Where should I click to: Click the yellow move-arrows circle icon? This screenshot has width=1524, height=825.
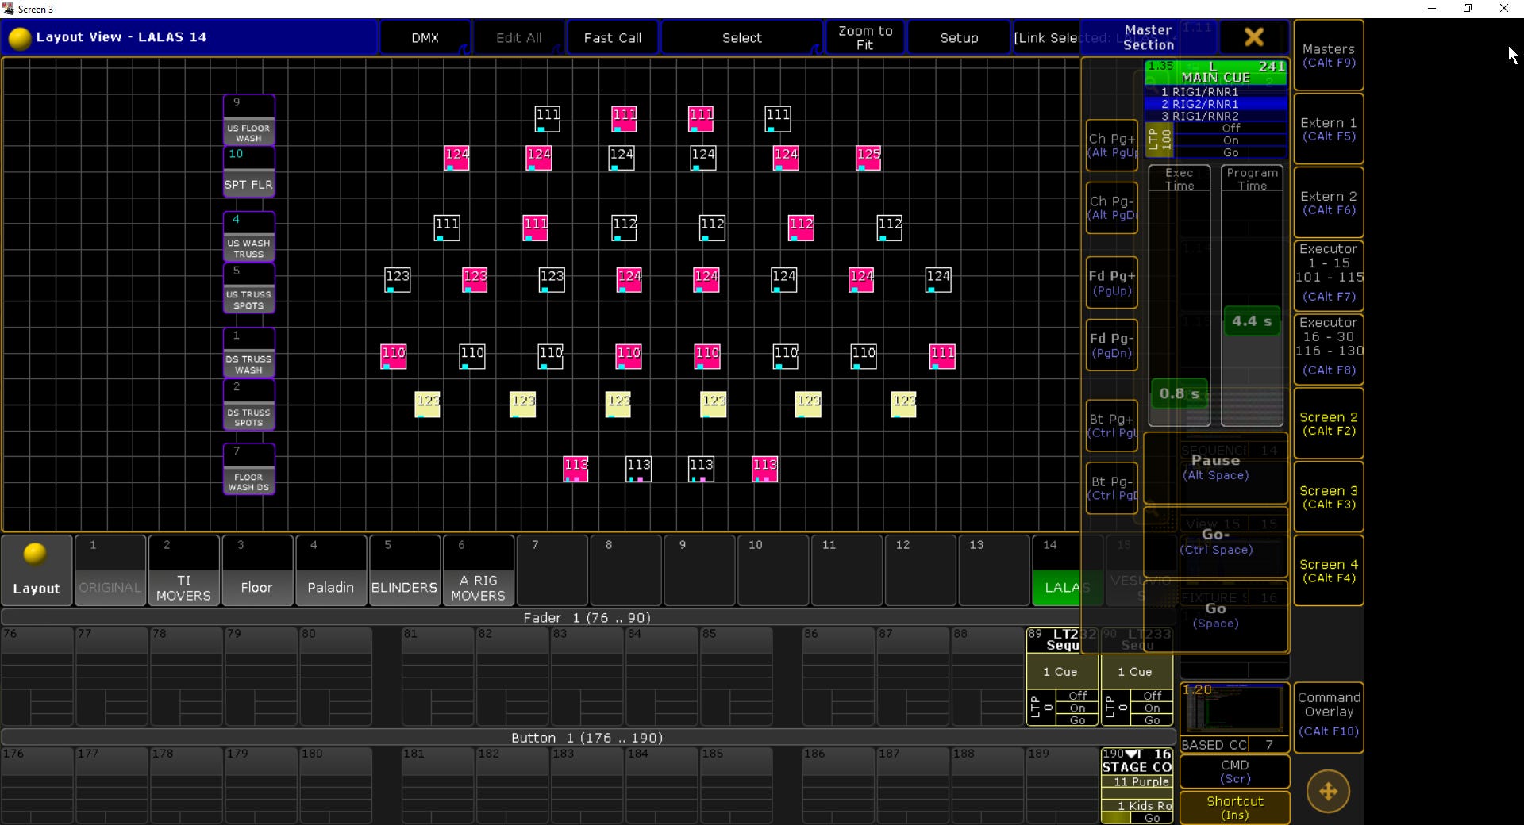pos(1328,791)
